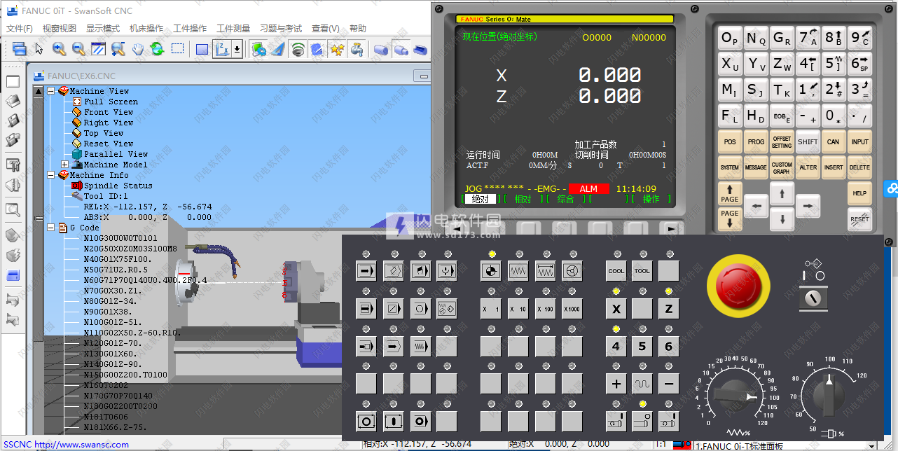This screenshot has width=898, height=451.
Task: Select the X 100 increment button
Action: (545, 308)
